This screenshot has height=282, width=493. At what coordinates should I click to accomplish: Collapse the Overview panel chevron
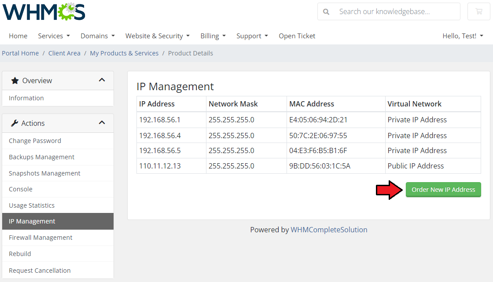coord(102,80)
